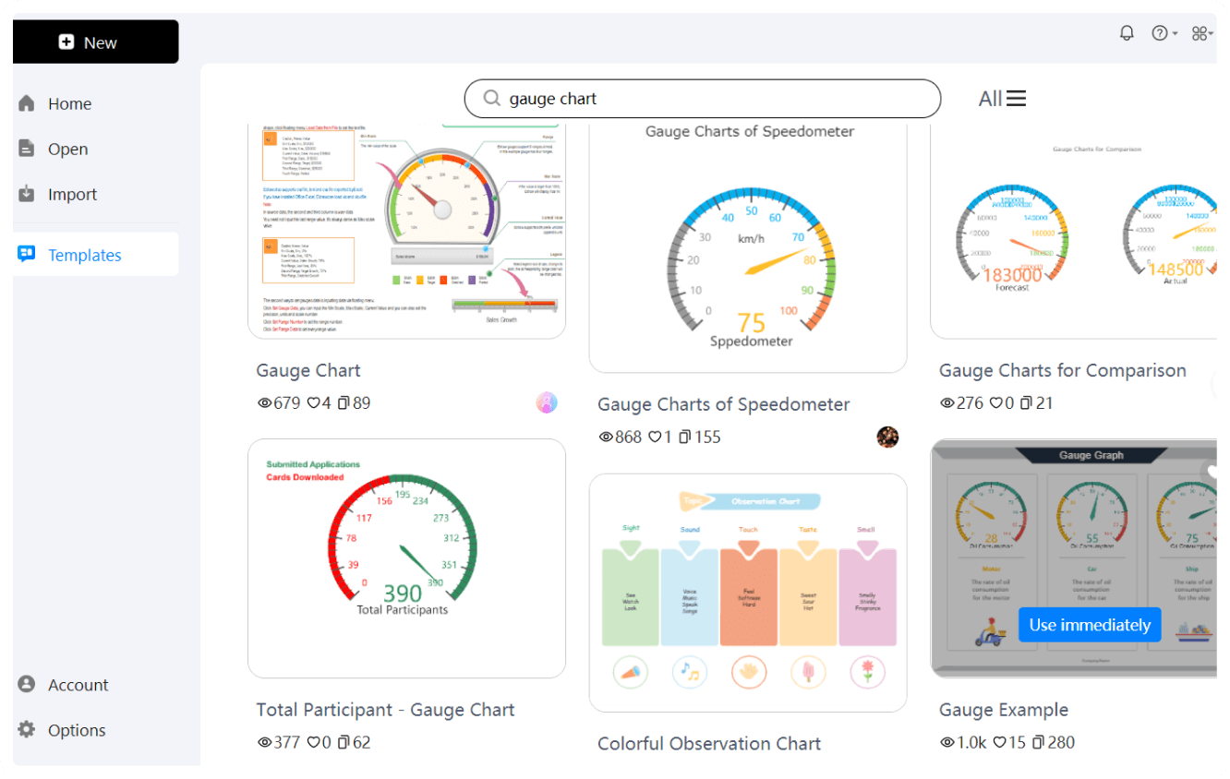Go to Home in sidebar
Screen dimensions: 1230x779
coord(69,104)
